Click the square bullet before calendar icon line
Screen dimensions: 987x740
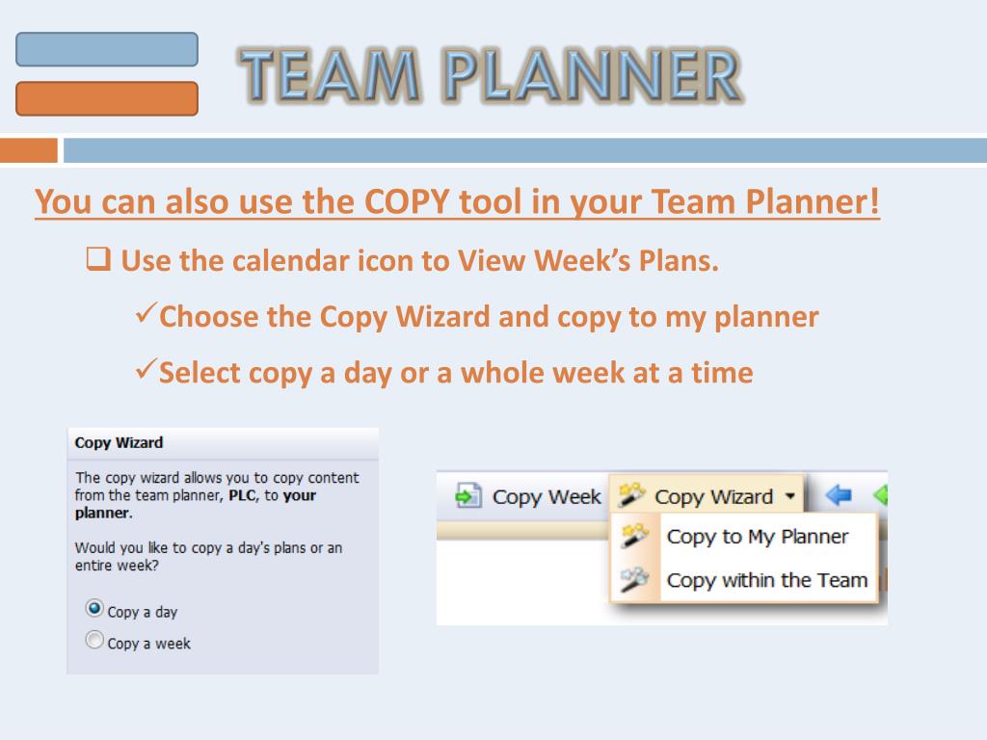(98, 258)
